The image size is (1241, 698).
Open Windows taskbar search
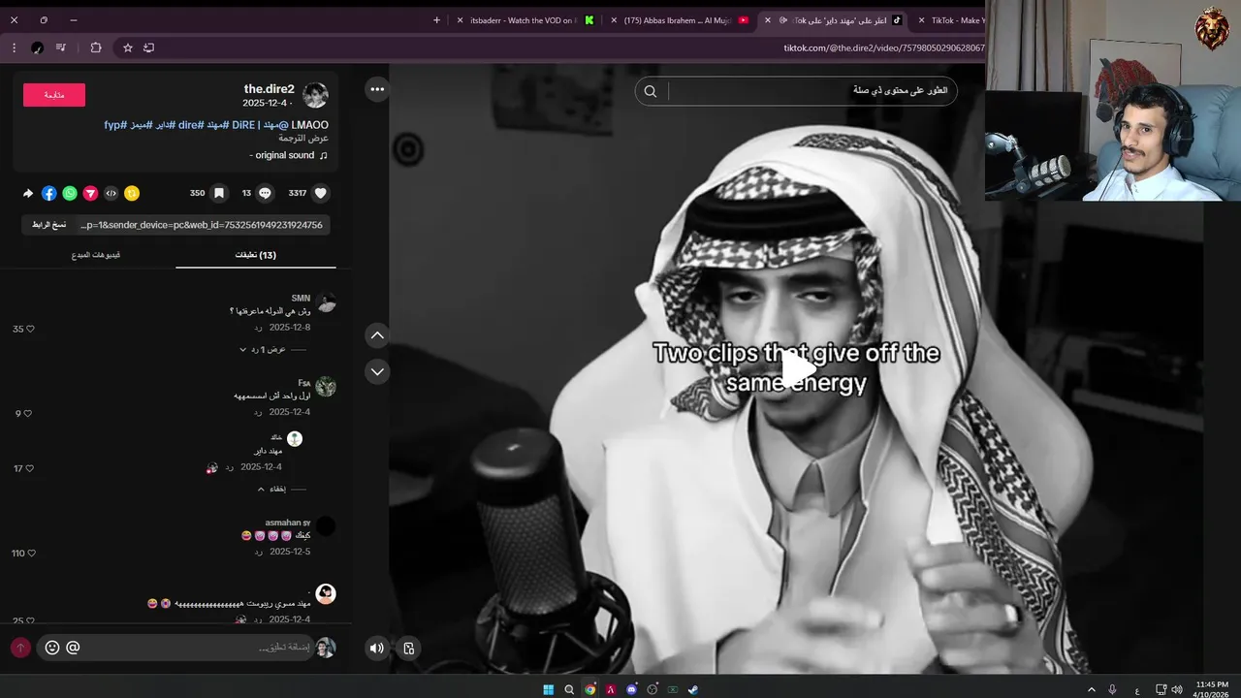569,689
